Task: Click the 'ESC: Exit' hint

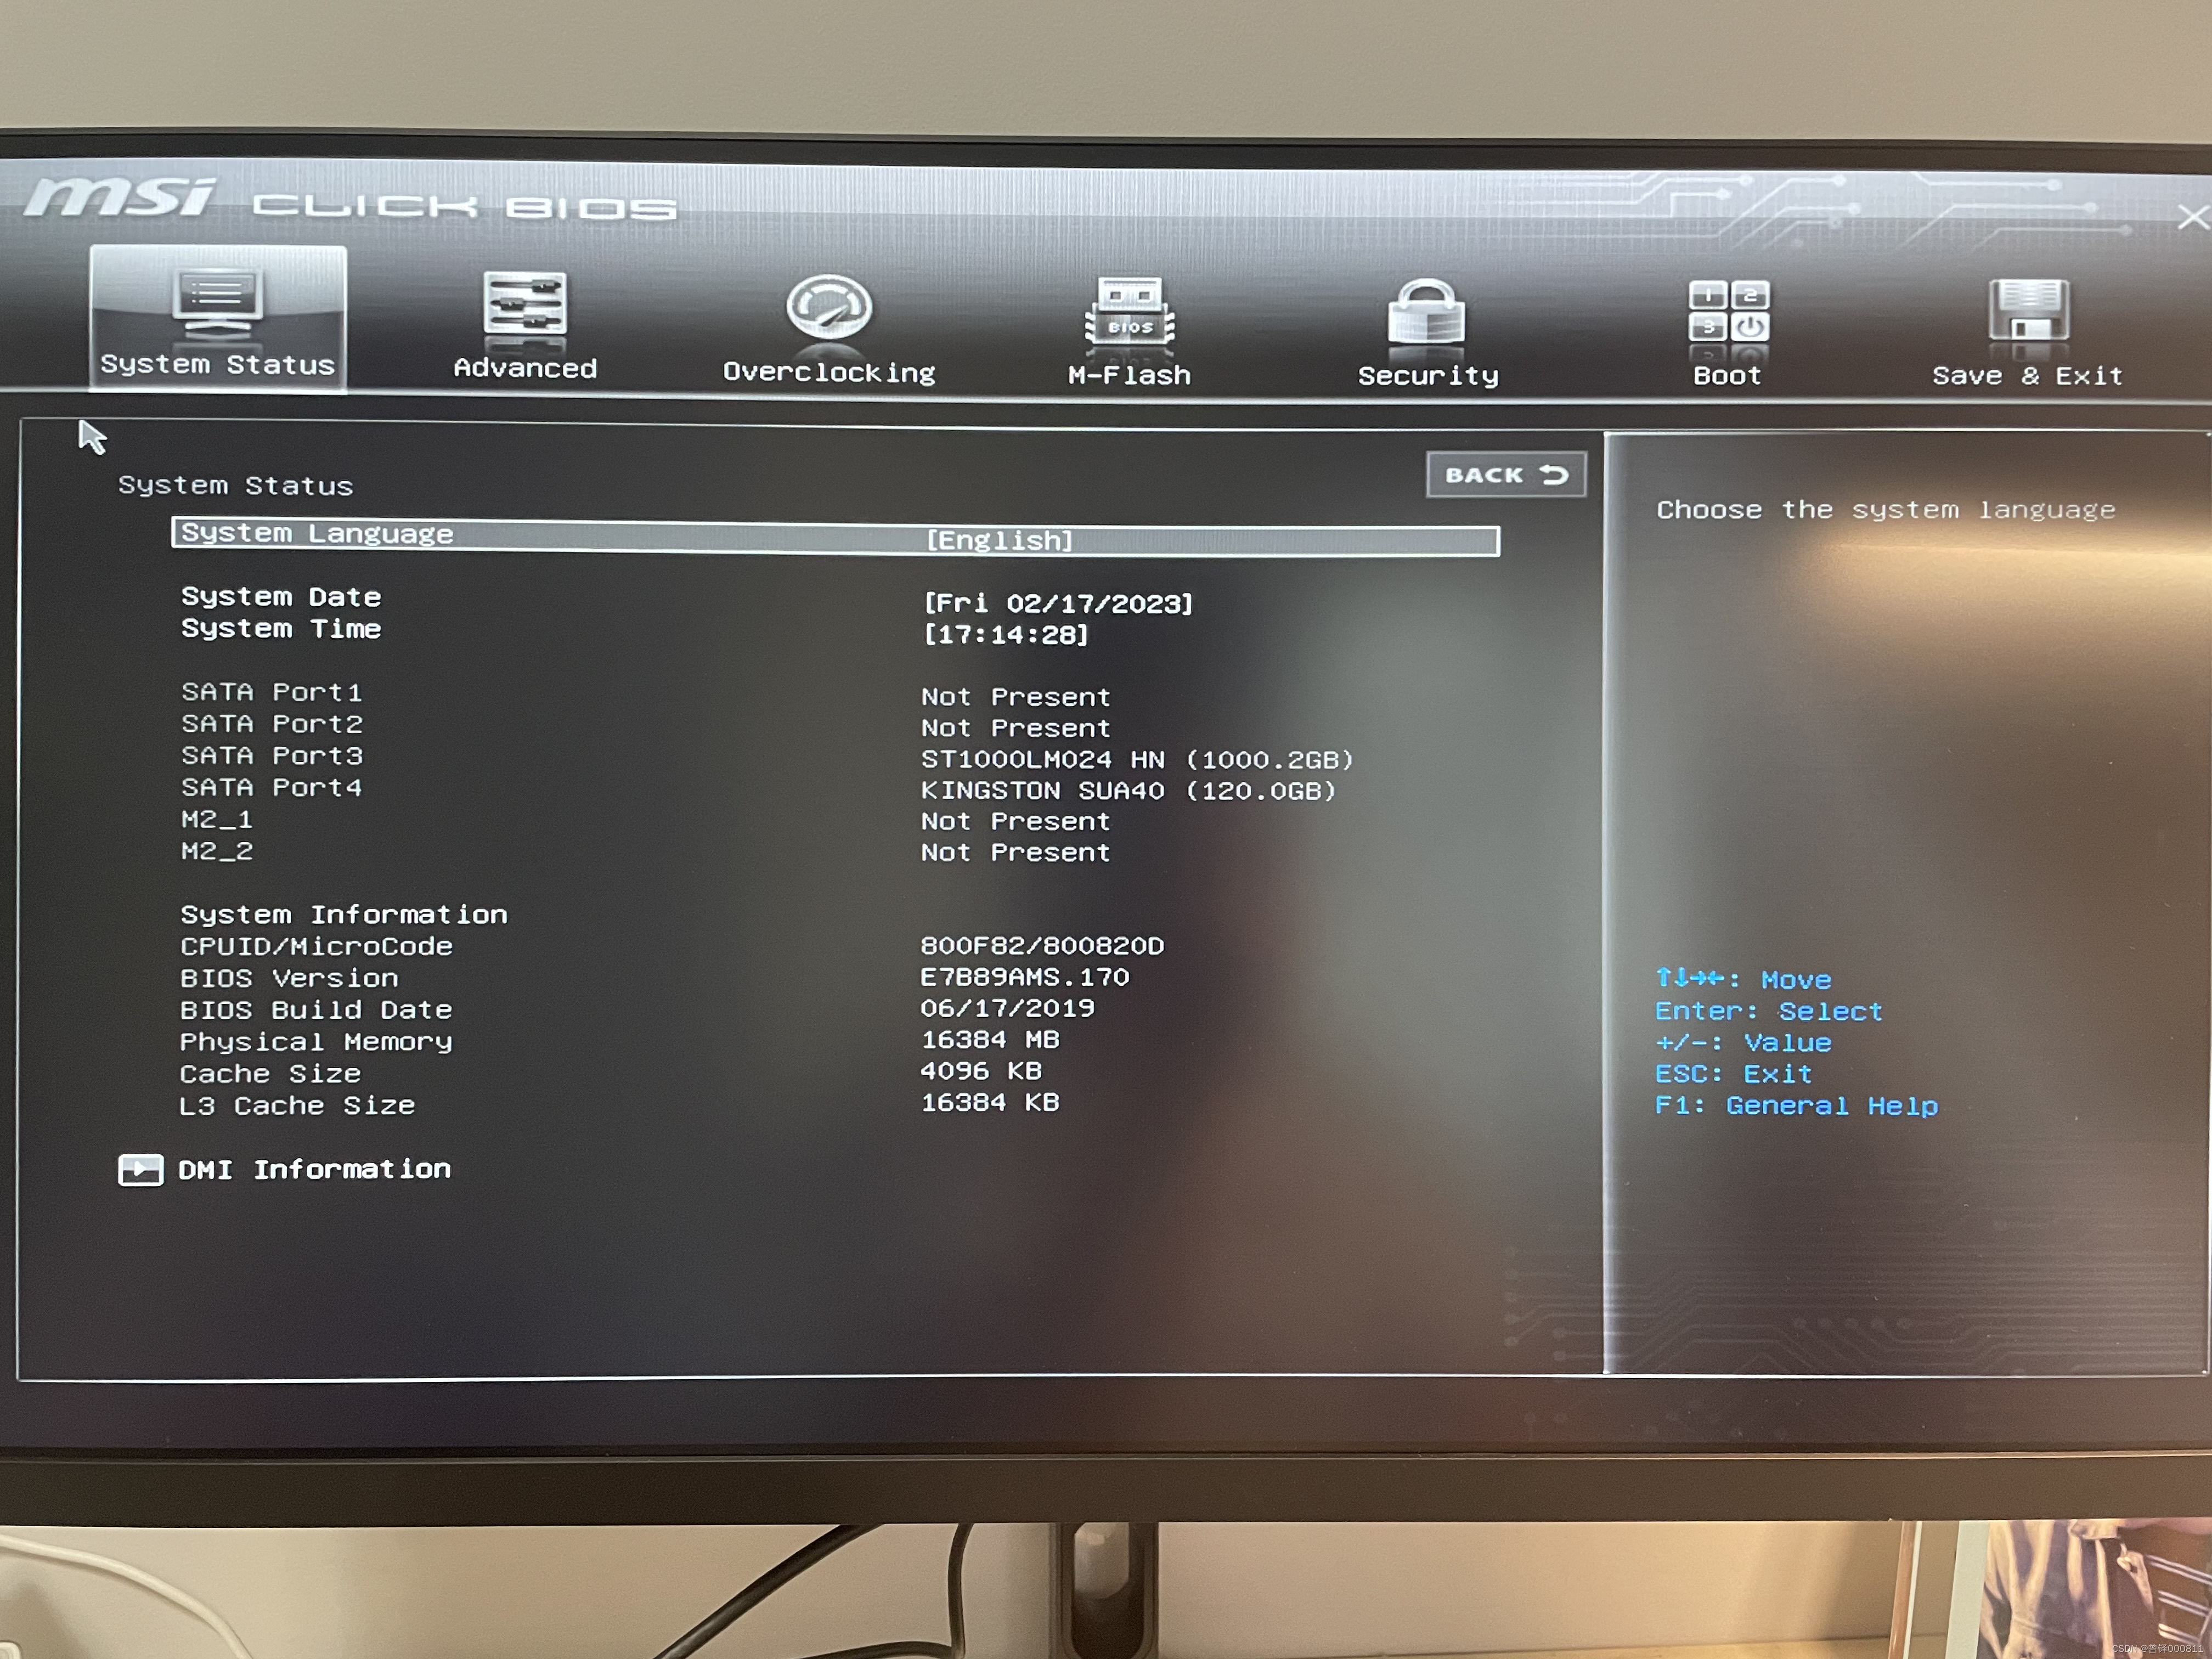Action: (1733, 1074)
